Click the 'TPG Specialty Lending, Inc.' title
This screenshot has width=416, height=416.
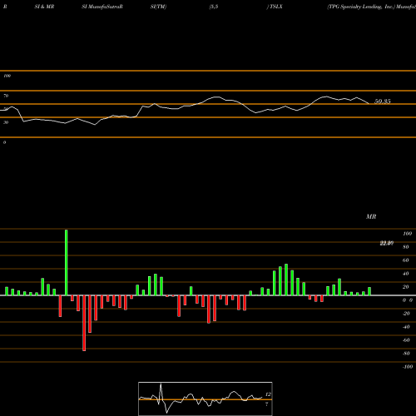(x=361, y=7)
